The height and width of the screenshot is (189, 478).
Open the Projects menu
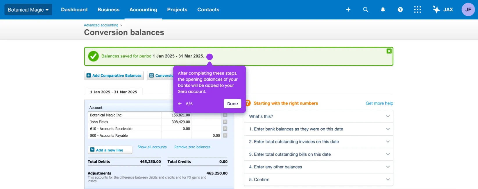point(177,10)
